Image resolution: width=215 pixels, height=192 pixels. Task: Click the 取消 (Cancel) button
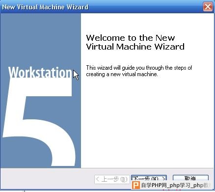[x=190, y=178]
